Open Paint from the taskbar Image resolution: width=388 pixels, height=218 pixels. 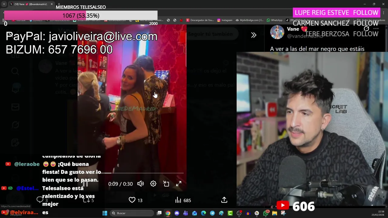pos(221,213)
